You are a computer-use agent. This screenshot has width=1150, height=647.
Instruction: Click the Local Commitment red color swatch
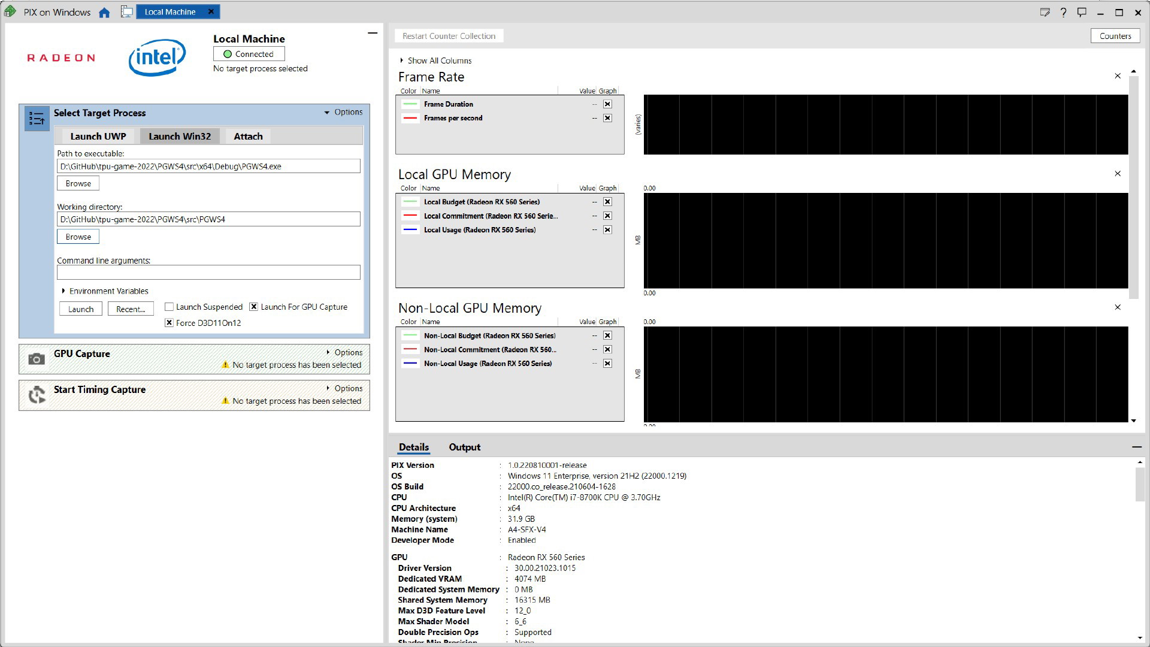[410, 216]
